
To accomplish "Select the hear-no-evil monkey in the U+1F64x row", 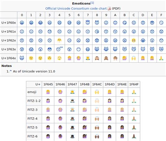I will [106, 58].
